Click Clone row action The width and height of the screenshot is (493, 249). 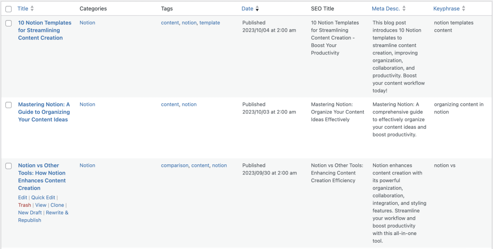[x=57, y=205]
